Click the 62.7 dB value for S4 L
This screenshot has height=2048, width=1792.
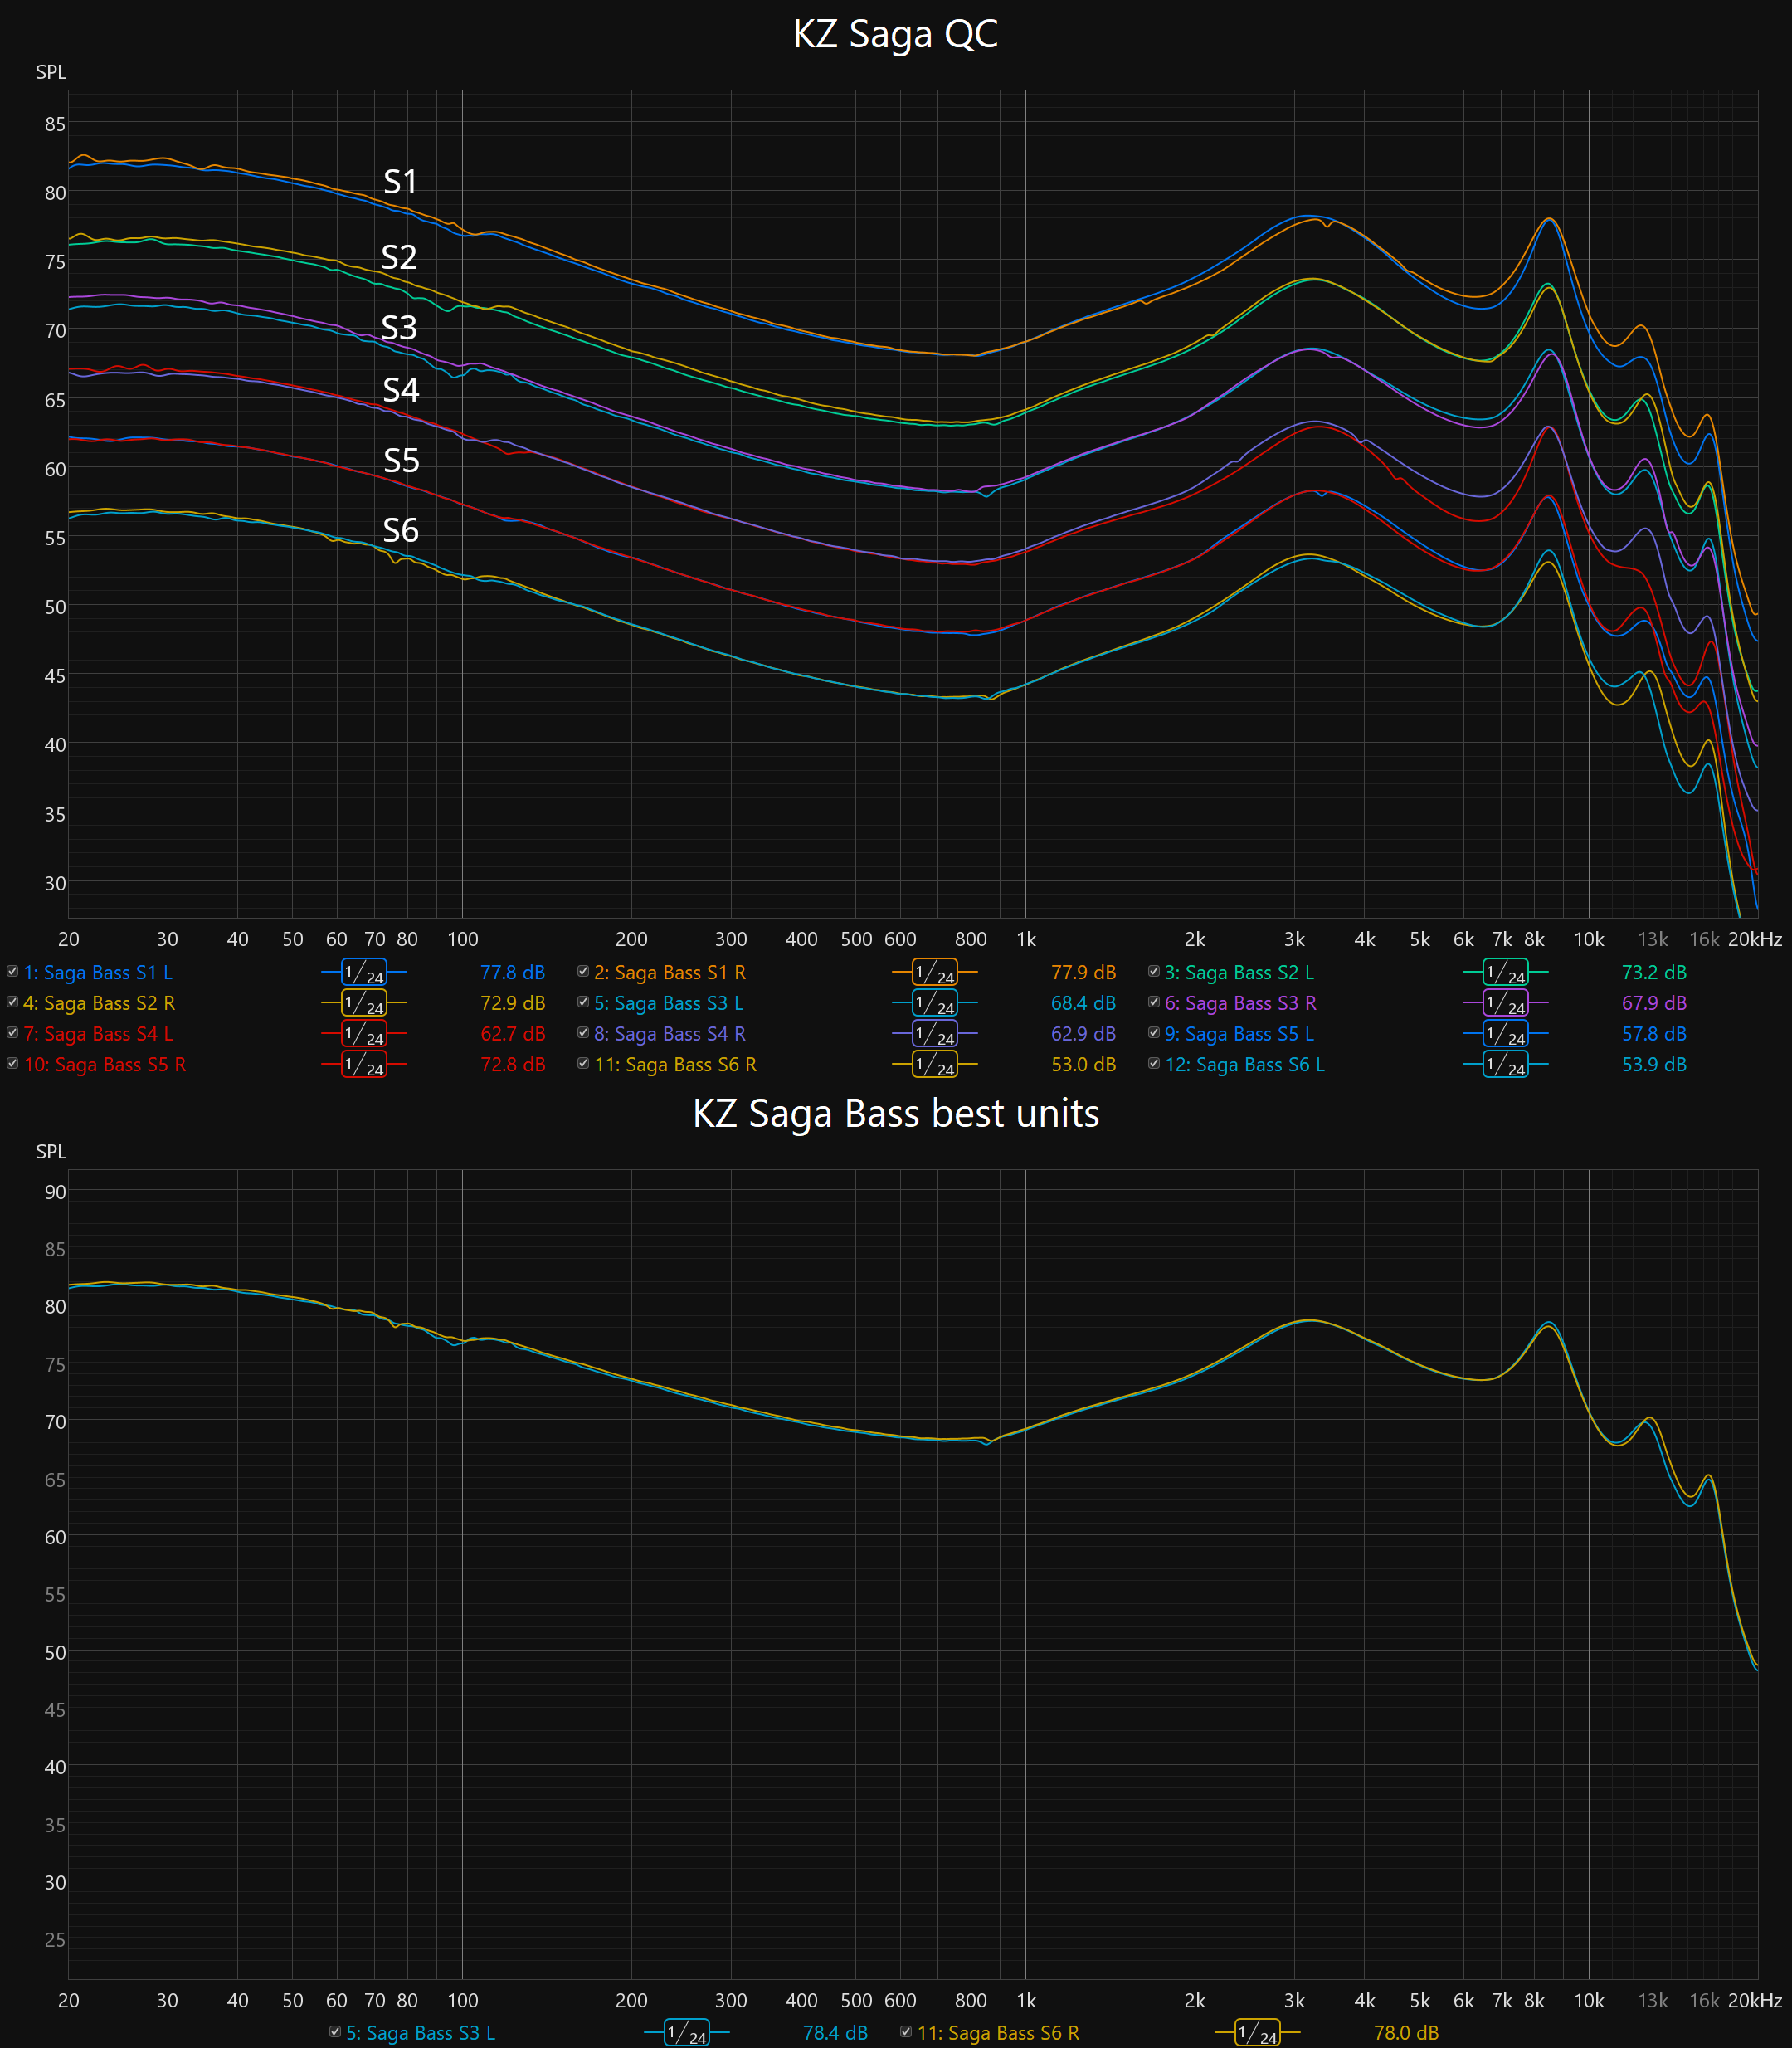click(x=513, y=1034)
